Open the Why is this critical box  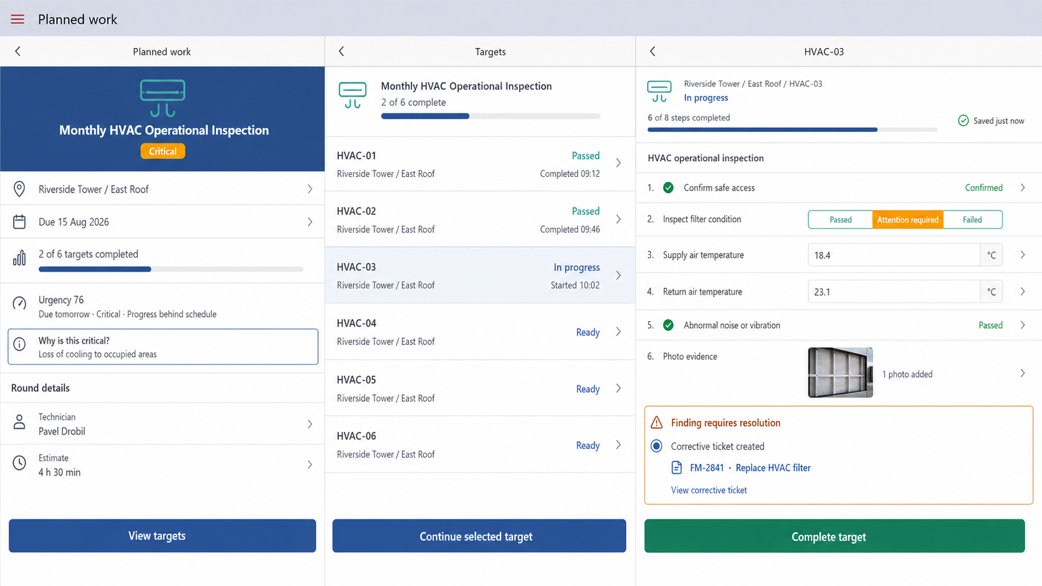pos(163,347)
